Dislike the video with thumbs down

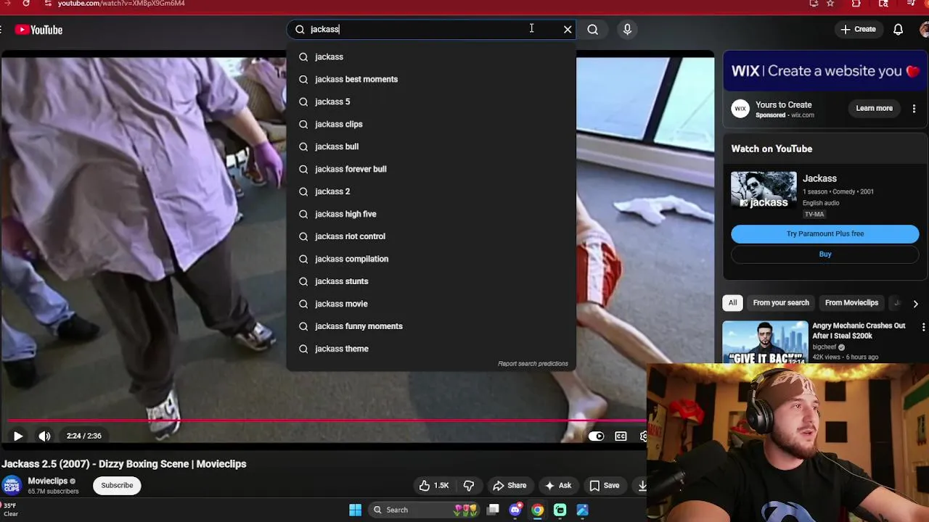click(x=469, y=486)
